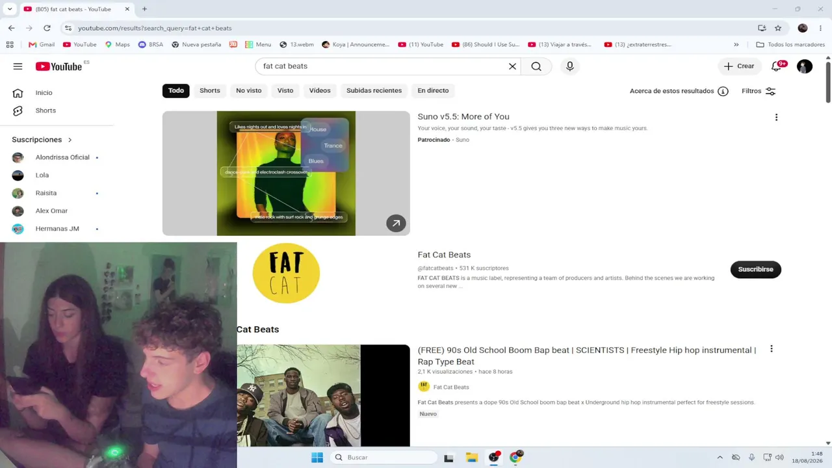832x468 pixels.
Task: Expand the Suscripciones section chevron
Action: 70,140
